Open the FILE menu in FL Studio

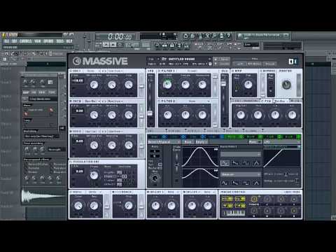(6, 41)
